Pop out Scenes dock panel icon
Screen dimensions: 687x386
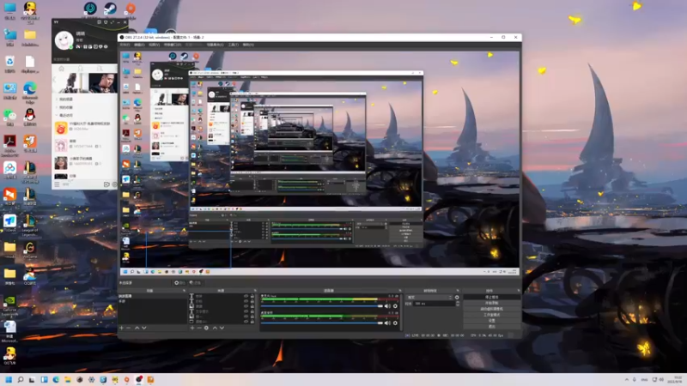(184, 291)
